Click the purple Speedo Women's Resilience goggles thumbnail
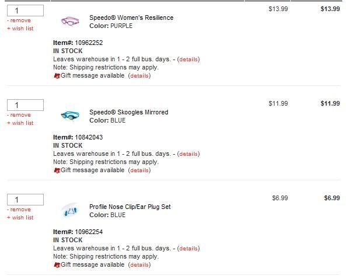Screen dimensions: 351x279 click(70, 22)
